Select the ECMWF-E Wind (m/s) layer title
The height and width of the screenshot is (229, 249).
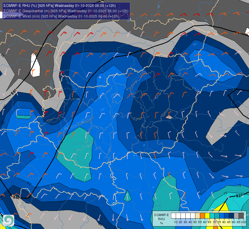(61, 16)
